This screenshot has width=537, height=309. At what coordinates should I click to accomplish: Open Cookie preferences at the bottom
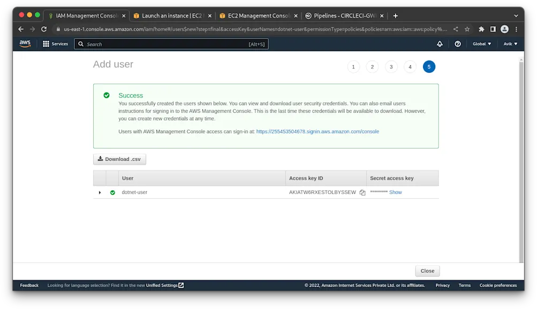[x=498, y=285]
